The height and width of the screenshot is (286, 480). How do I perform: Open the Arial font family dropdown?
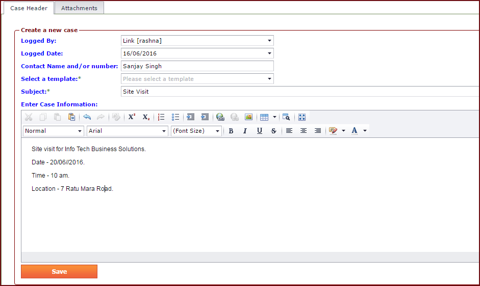pyautogui.click(x=164, y=131)
